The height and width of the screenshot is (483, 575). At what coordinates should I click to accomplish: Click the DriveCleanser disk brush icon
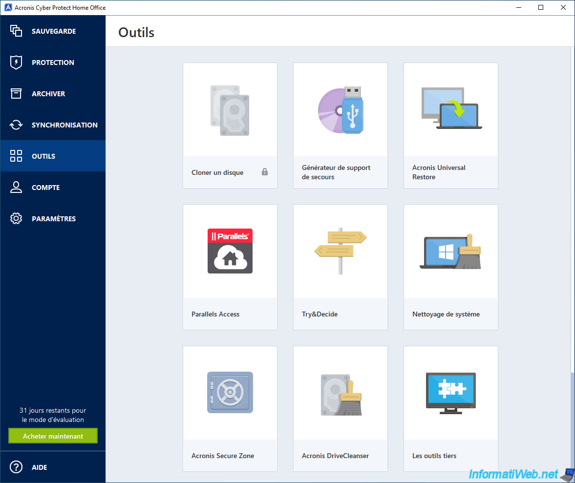(341, 395)
